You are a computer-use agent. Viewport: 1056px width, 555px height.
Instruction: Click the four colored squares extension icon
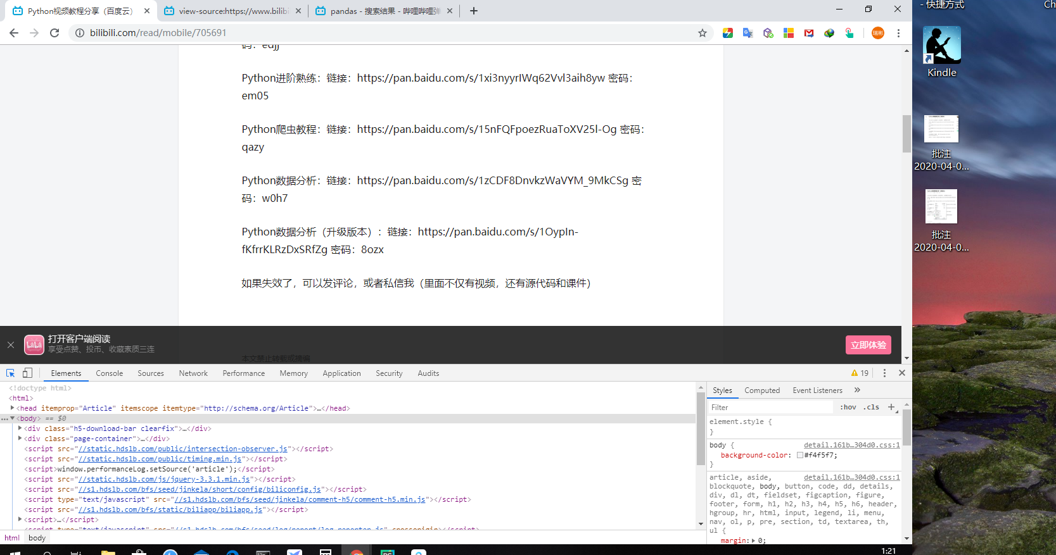pos(788,33)
